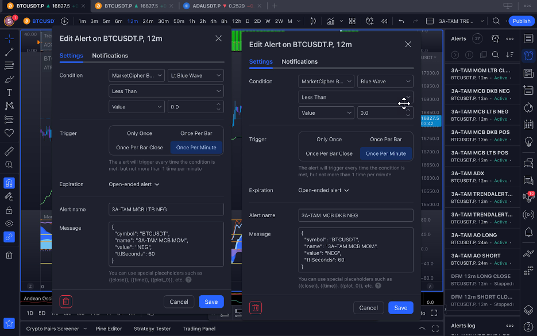Click alert name field 3A-TAM MCB LTB NEG
Viewport: 537px width, 336px height.
point(166,210)
